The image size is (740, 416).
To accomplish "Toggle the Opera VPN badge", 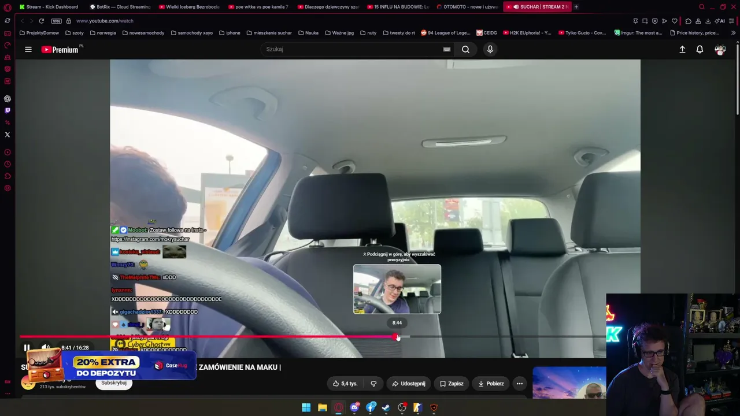I will pos(56,21).
